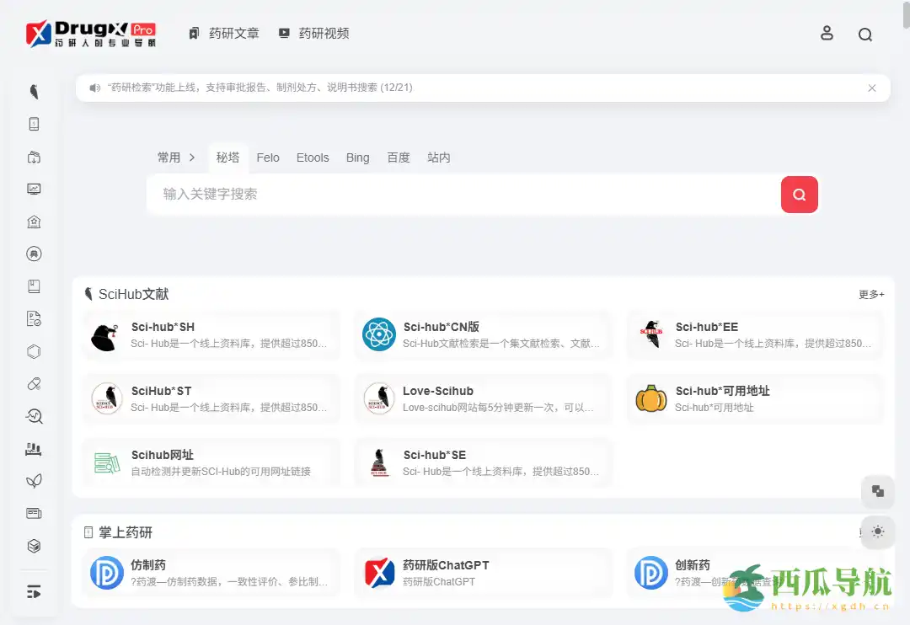Open the dictionary (典) icon in sidebar
Image resolution: width=910 pixels, height=625 pixels.
34,254
